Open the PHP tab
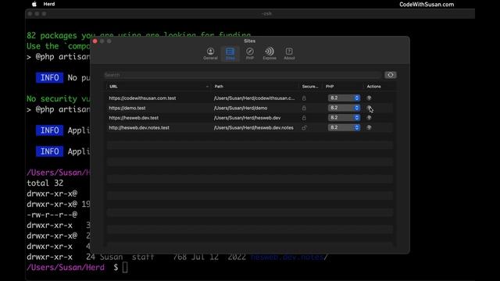Image resolution: width=500 pixels, height=281 pixels. click(x=250, y=54)
